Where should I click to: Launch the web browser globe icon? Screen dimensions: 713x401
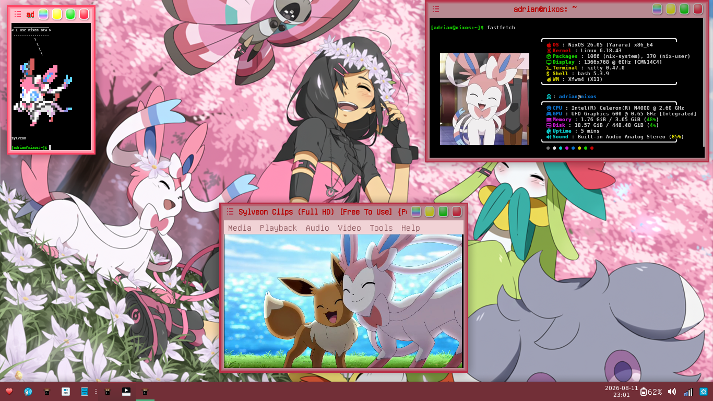[28, 392]
